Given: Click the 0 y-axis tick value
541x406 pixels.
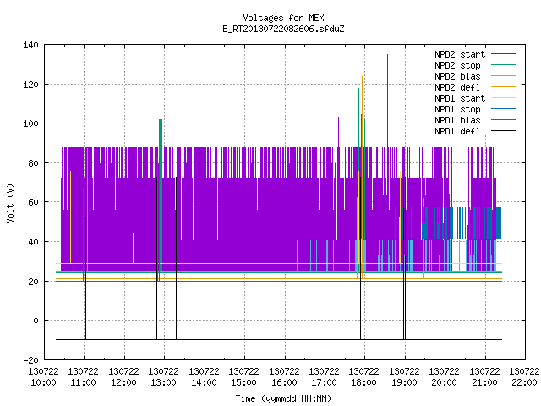Looking at the screenshot, I should coord(36,321).
